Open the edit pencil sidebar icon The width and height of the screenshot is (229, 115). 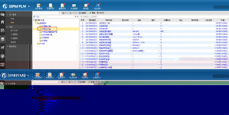click(3, 30)
